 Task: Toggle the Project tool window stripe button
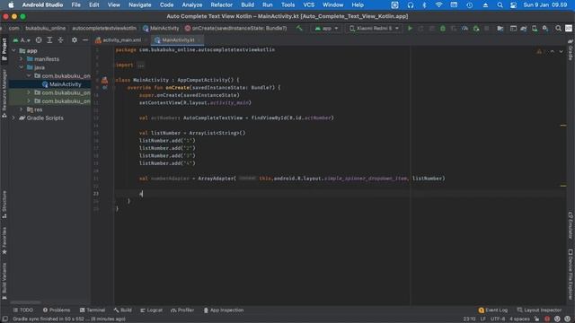(4, 49)
